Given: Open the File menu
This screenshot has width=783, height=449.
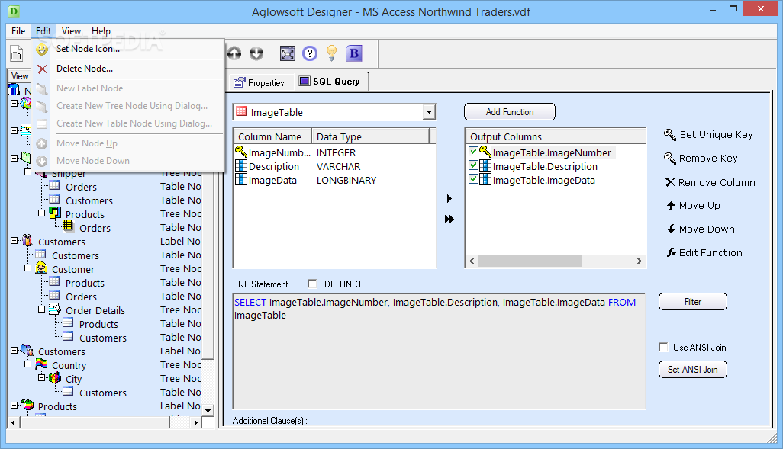Looking at the screenshot, I should click(18, 31).
